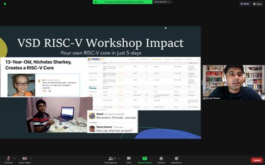This screenshot has height=165, width=265.
Task: Leave the meeting with red button
Action: tap(257, 160)
